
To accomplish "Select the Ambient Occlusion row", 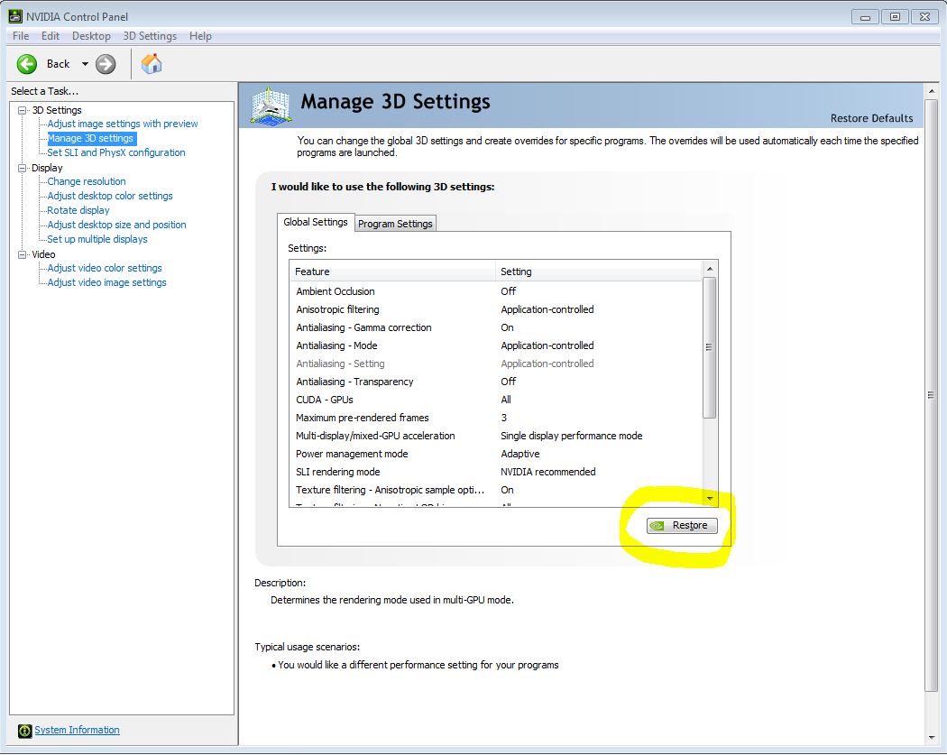I will 495,291.
